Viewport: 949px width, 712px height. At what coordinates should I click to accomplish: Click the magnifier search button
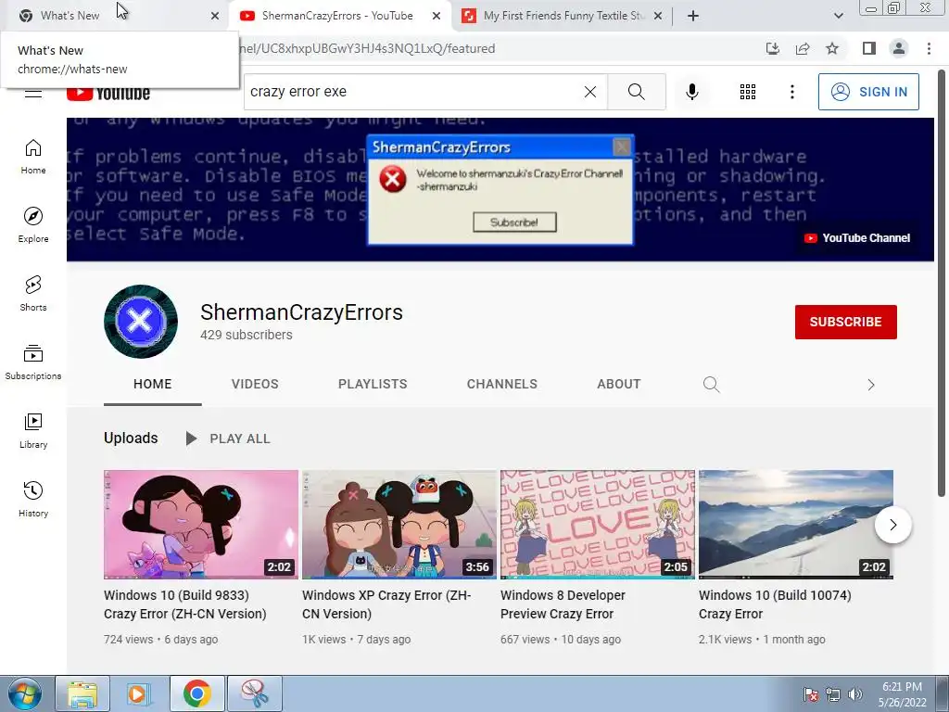point(636,92)
